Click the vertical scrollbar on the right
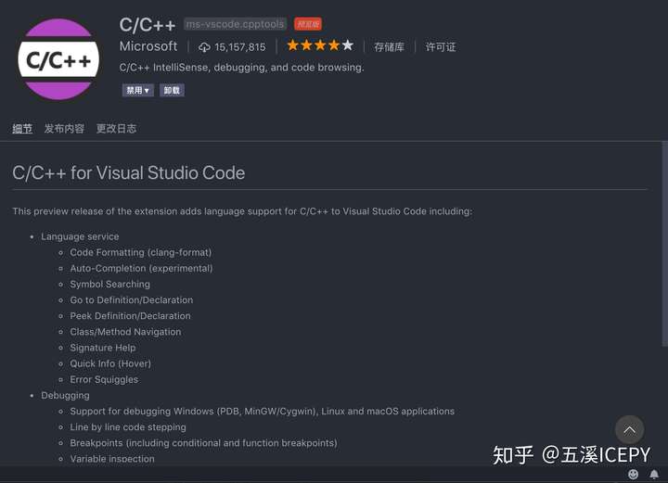 (664, 244)
